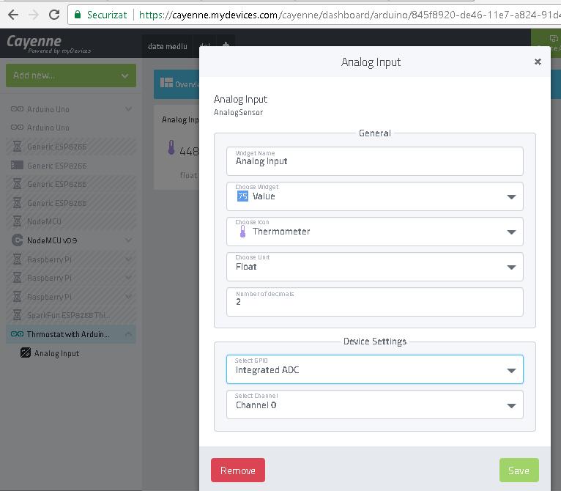Screen dimensions: 561x491
Task: Click the NodeMCU v0.9 device icon
Action: (x=17, y=240)
